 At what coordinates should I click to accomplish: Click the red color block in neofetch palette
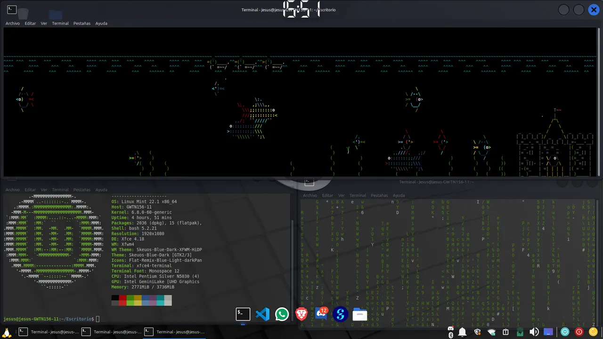click(x=123, y=300)
